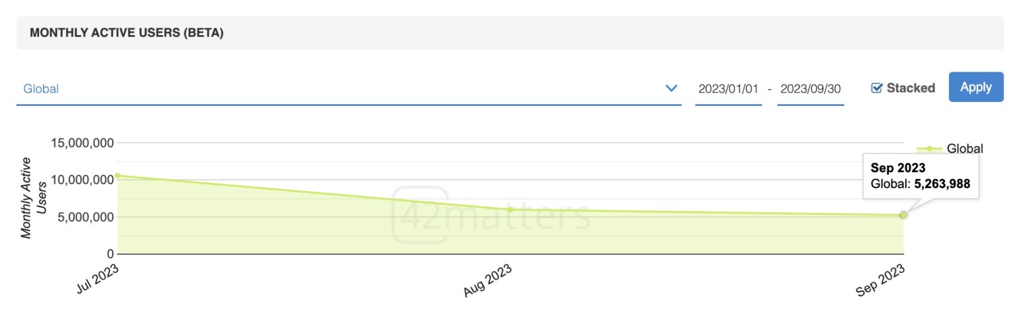Viewport: 1018px width, 324px height.
Task: Click the Aug 2023 axis label
Action: (x=487, y=280)
